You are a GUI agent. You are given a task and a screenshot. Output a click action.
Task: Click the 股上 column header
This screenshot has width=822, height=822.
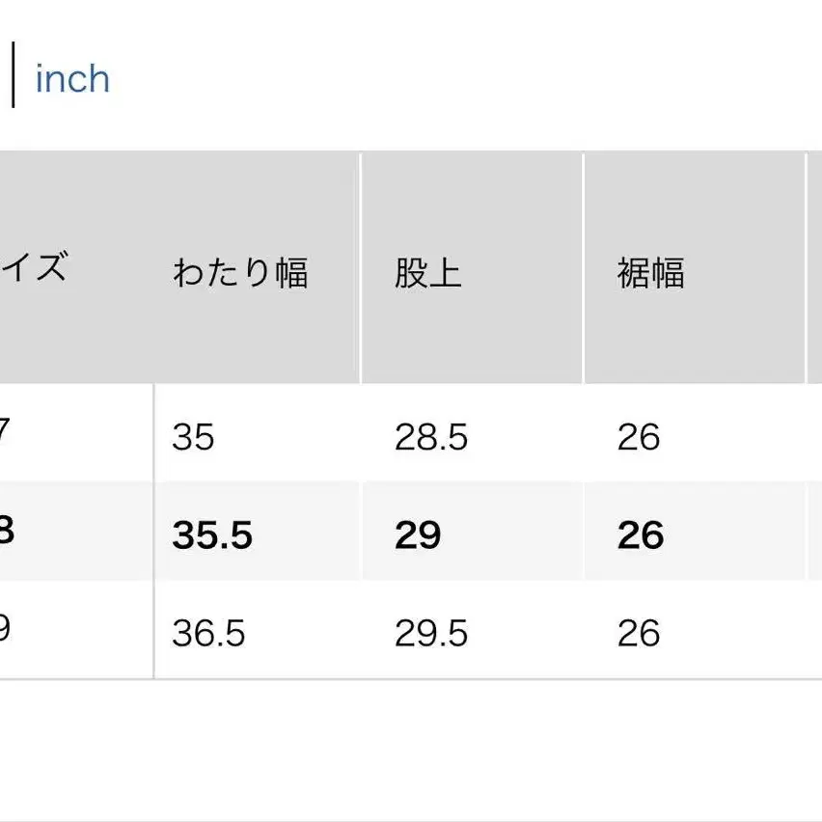pyautogui.click(x=427, y=273)
